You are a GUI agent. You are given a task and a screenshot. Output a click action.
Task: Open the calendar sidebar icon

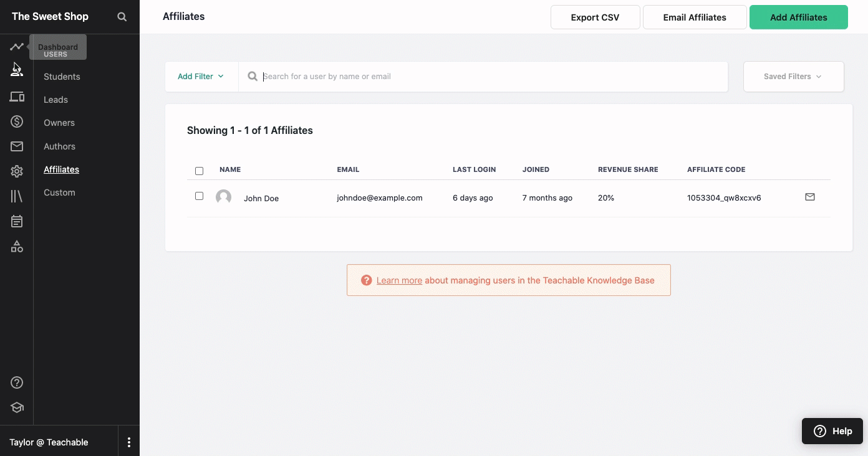coord(17,221)
